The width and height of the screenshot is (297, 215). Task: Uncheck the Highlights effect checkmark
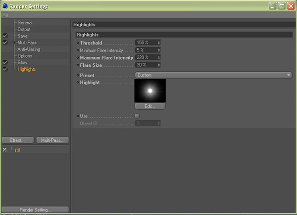[x=5, y=70]
